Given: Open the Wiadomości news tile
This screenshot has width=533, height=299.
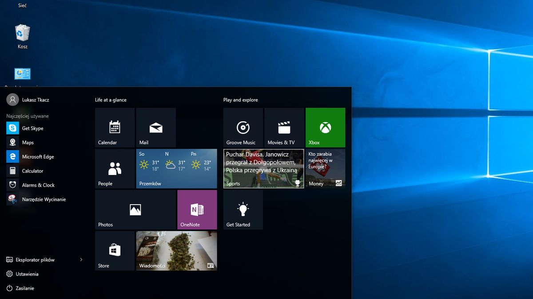Looking at the screenshot, I should tap(177, 251).
